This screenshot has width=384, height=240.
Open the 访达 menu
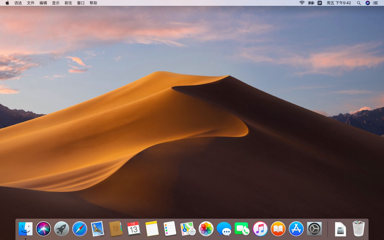pos(18,3)
